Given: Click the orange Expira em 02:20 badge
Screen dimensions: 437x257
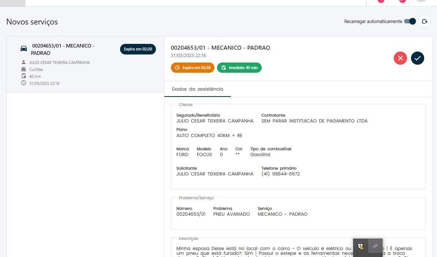Looking at the screenshot, I should (x=193, y=68).
